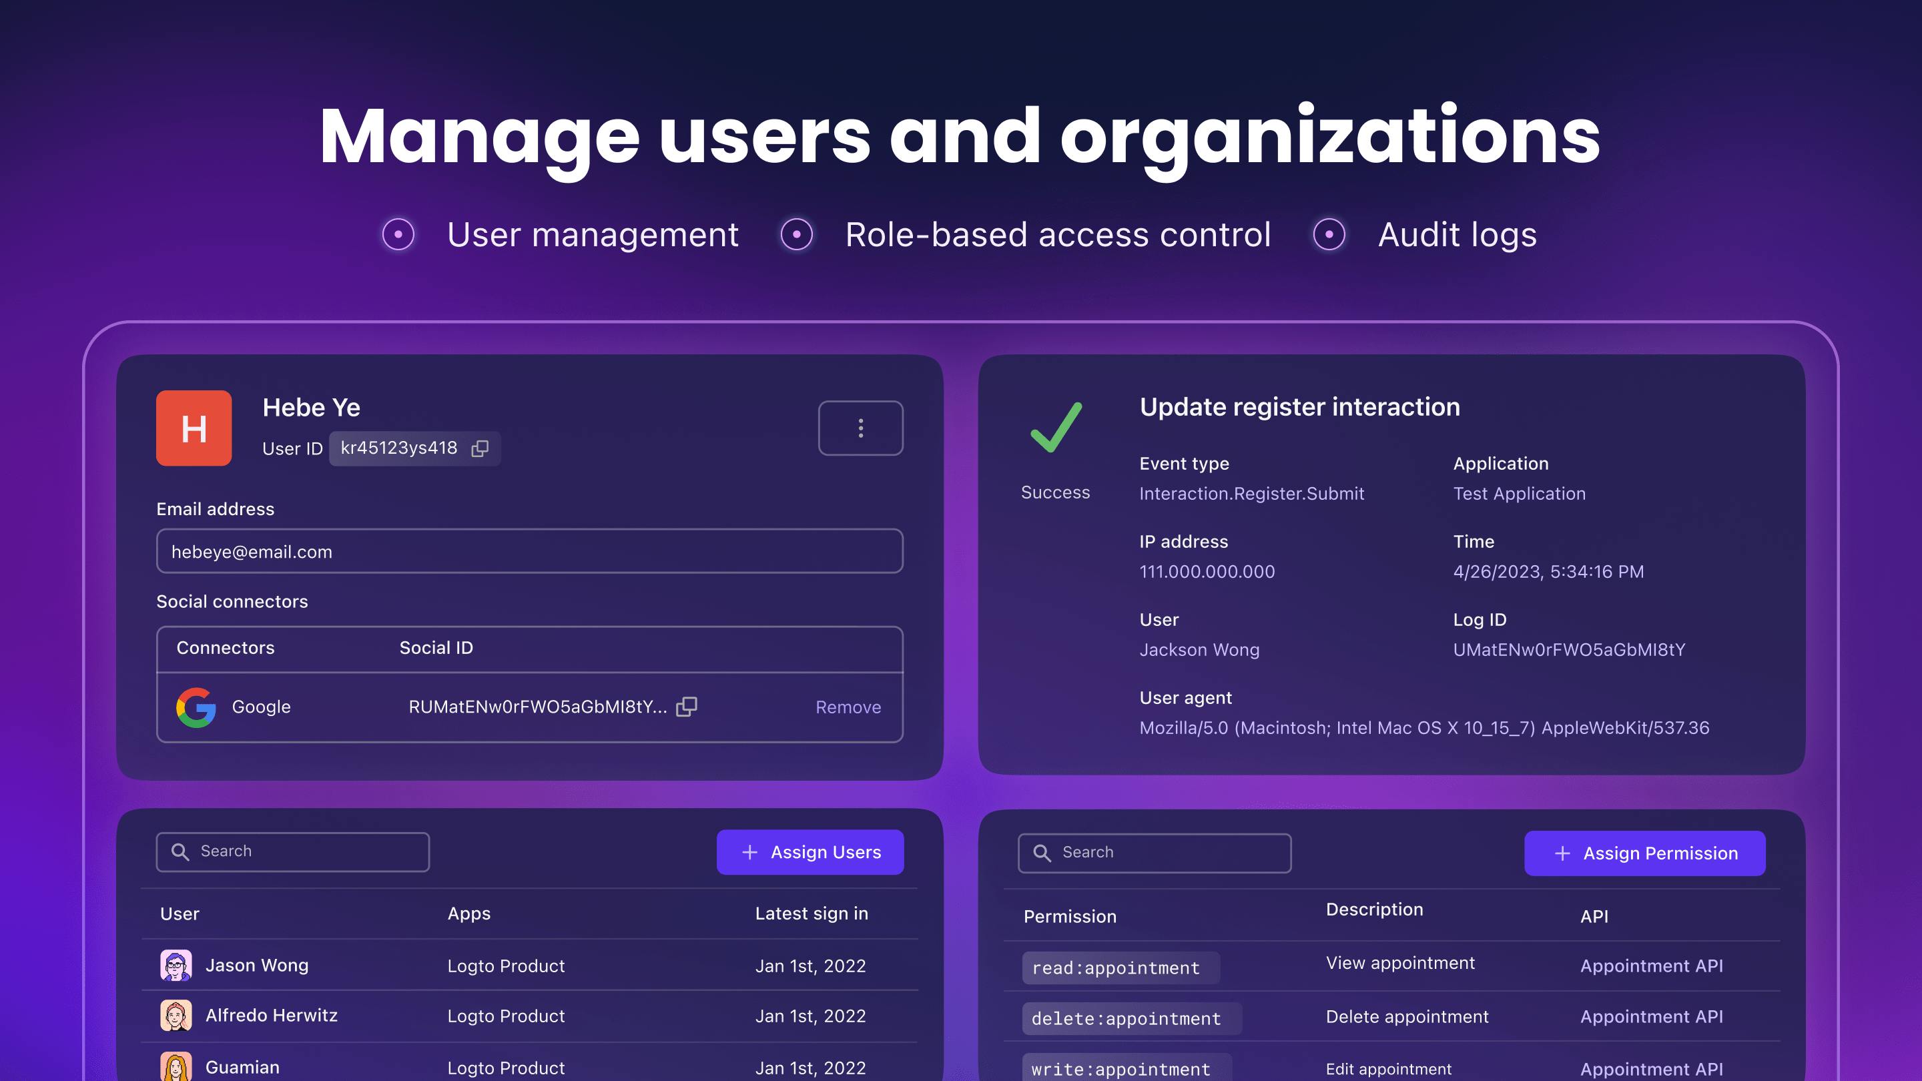Open the Jason Wong user row
Screen dimensions: 1922x1081
tap(530, 966)
